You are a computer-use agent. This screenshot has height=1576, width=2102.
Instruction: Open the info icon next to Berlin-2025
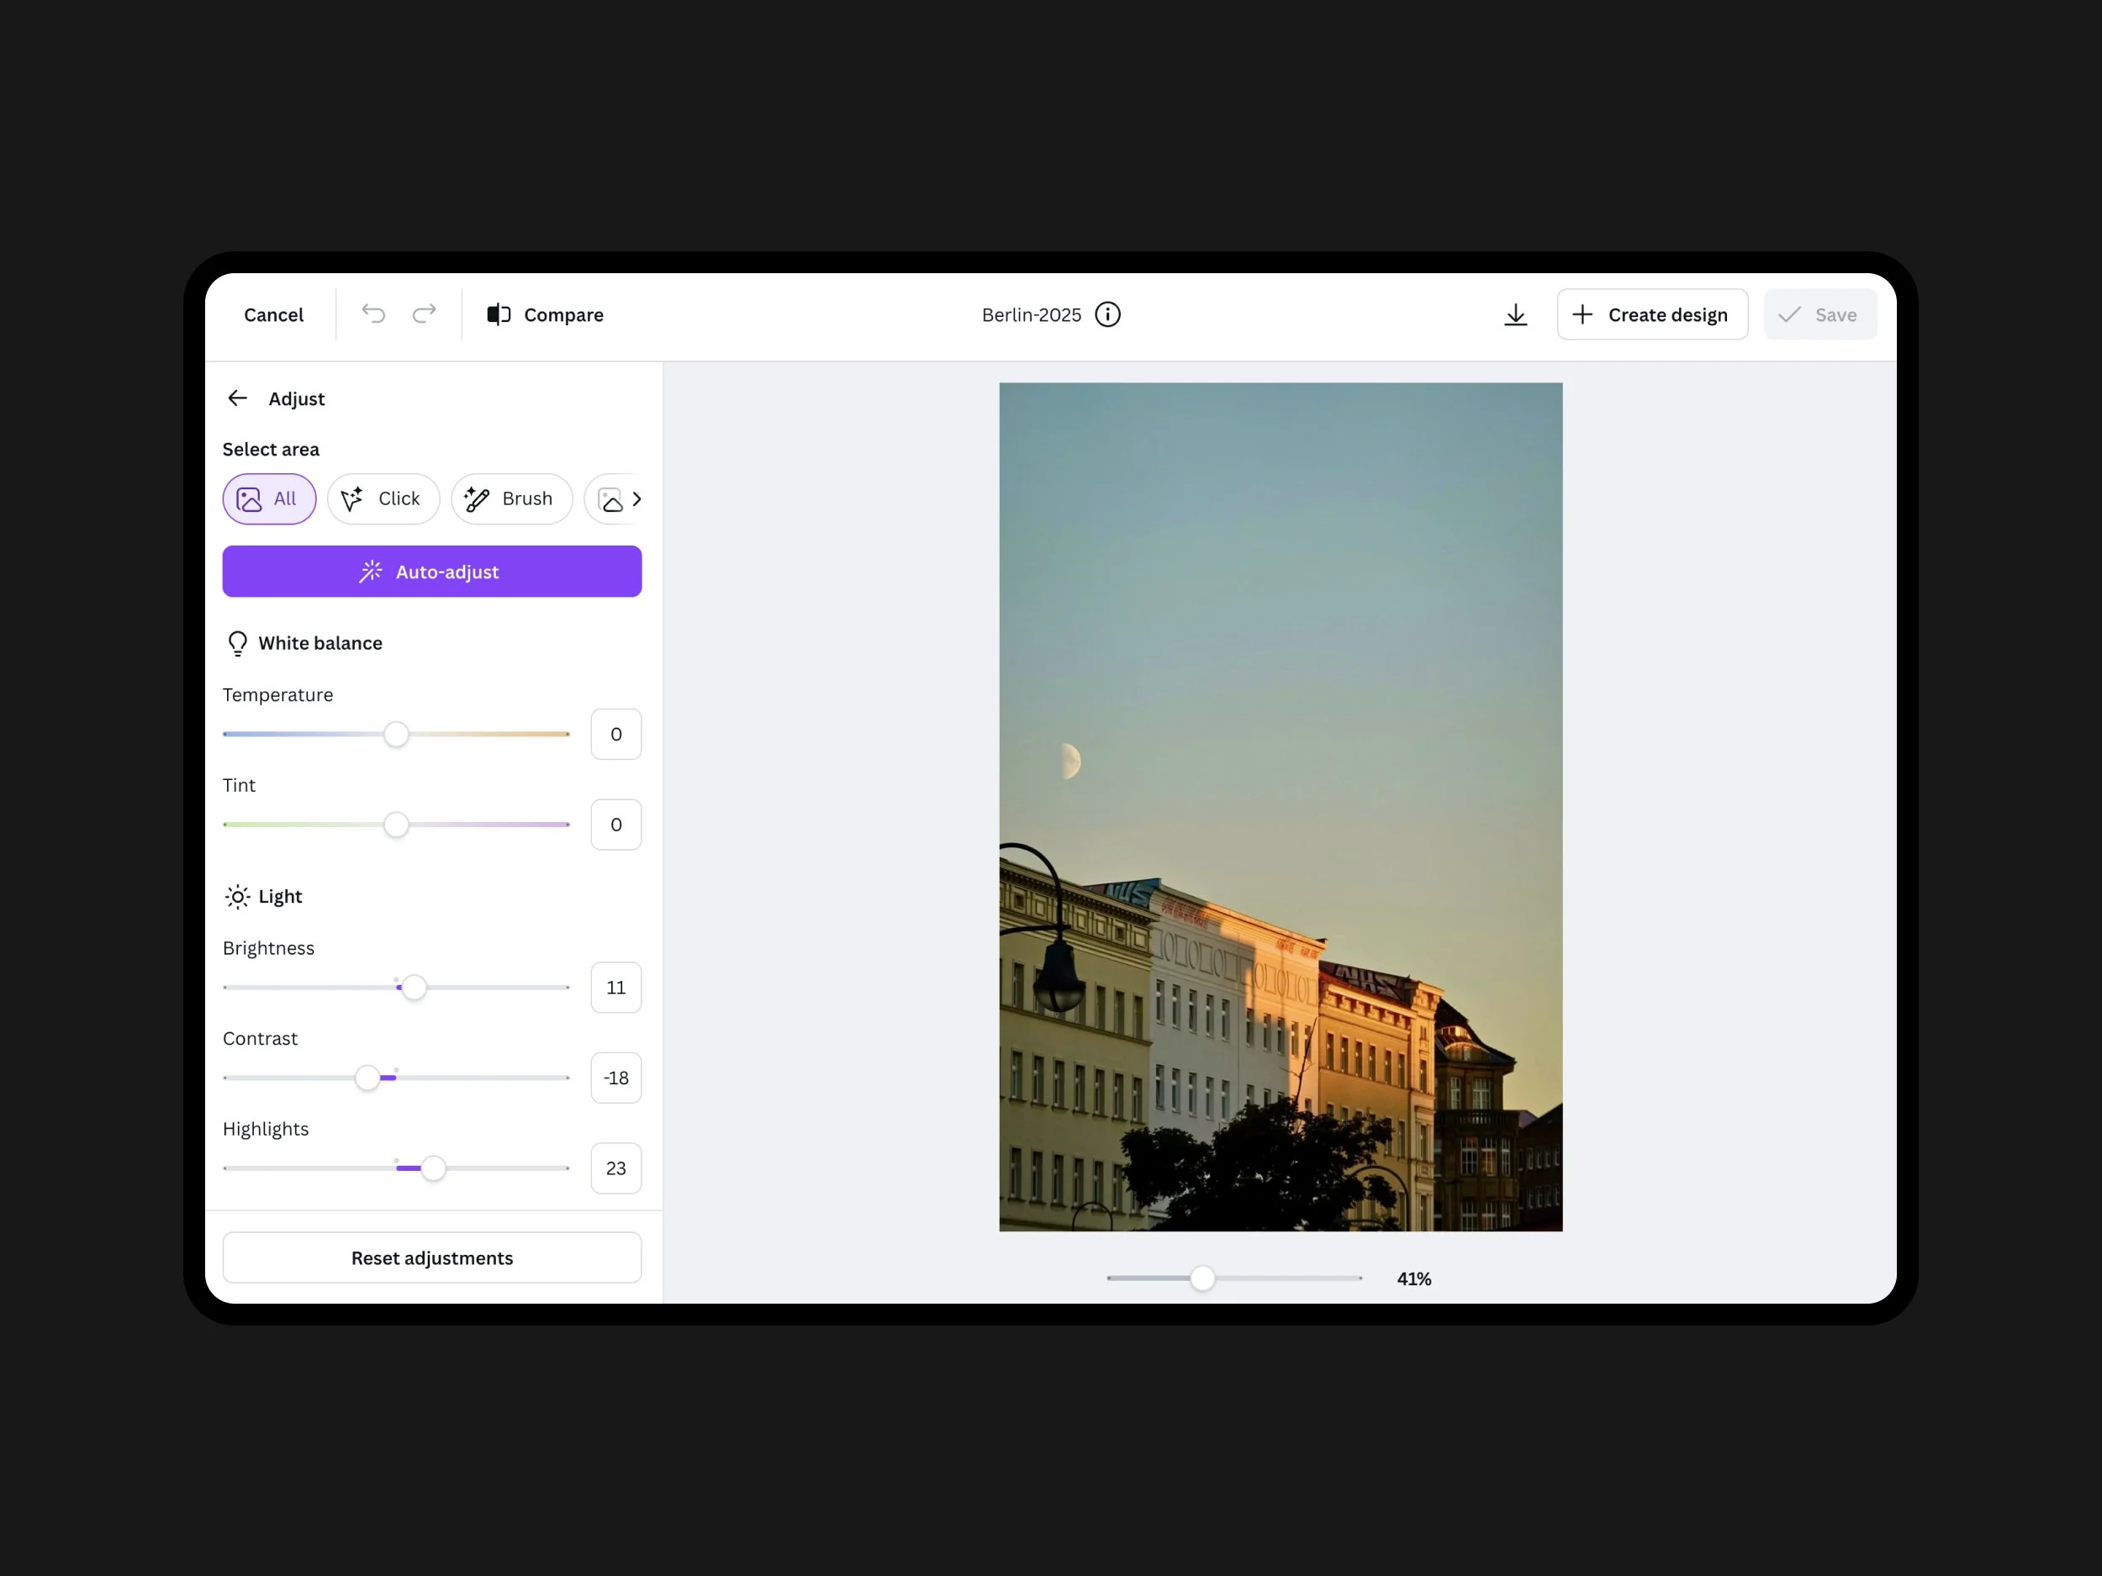pos(1108,314)
